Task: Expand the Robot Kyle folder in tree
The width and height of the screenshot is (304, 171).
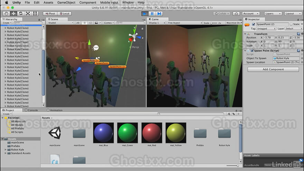Action: click(6, 150)
